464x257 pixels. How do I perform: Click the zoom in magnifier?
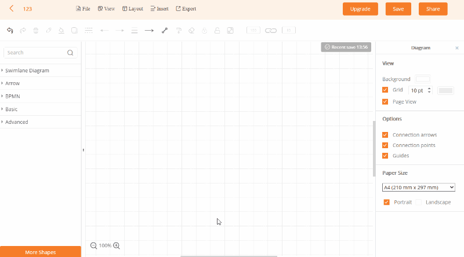point(117,246)
